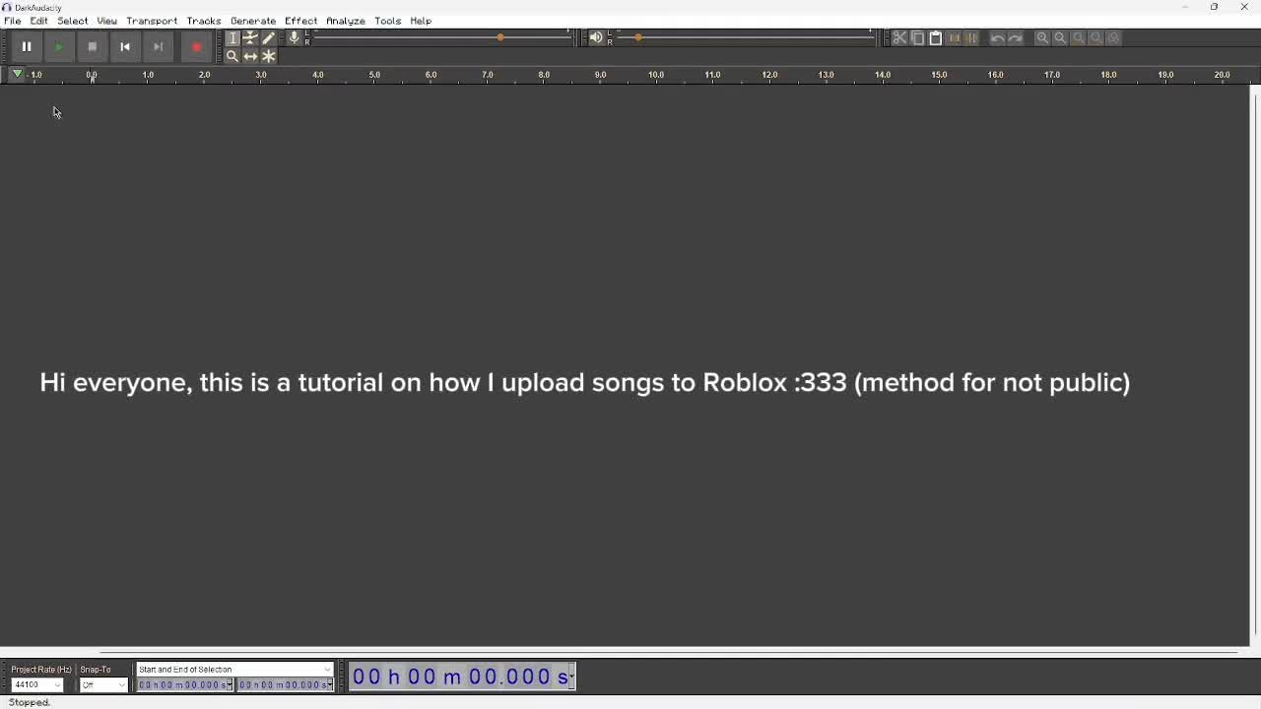The width and height of the screenshot is (1261, 709).
Task: Open the Tools menu
Action: click(x=388, y=21)
